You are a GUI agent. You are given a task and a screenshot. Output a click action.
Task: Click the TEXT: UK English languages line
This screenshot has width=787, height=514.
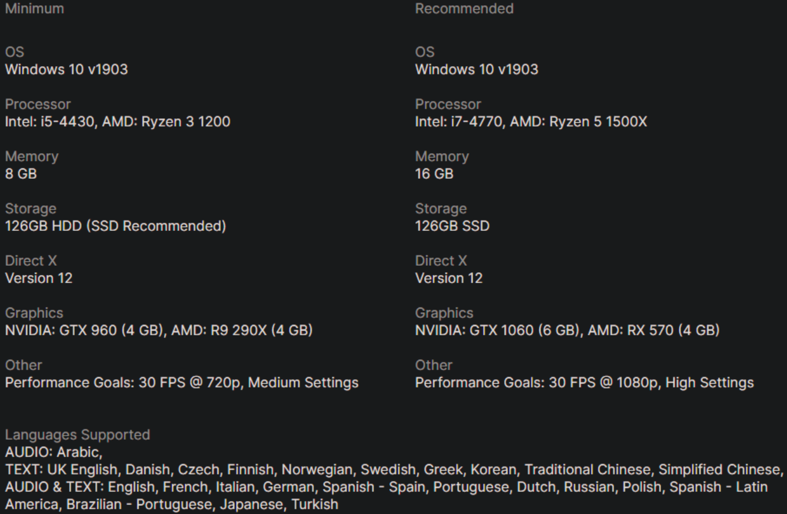click(x=392, y=469)
